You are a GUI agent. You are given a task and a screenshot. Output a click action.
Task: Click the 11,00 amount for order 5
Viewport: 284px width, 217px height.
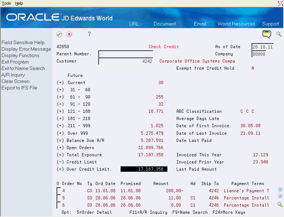pos(175,198)
